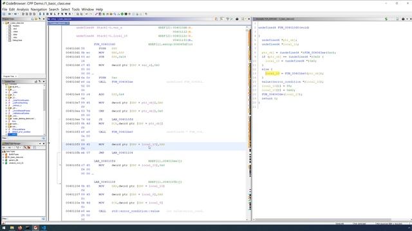The width and height of the screenshot is (412, 231).
Task: Select the Program Tree tab
Action: click(x=10, y=76)
